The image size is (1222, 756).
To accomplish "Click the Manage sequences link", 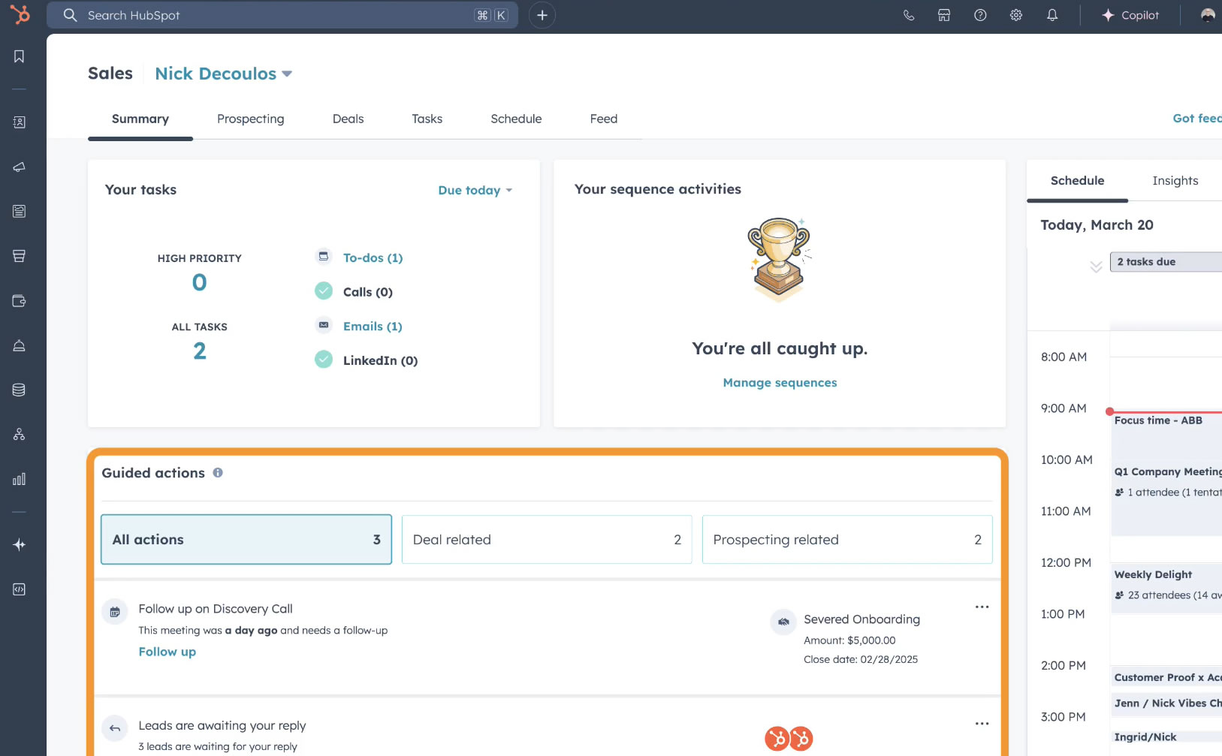I will (780, 382).
